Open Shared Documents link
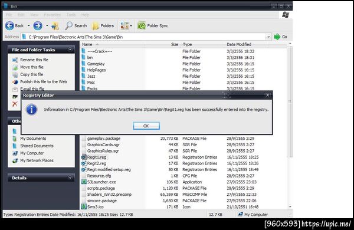The image size is (354, 230). pyautogui.click(x=37, y=146)
